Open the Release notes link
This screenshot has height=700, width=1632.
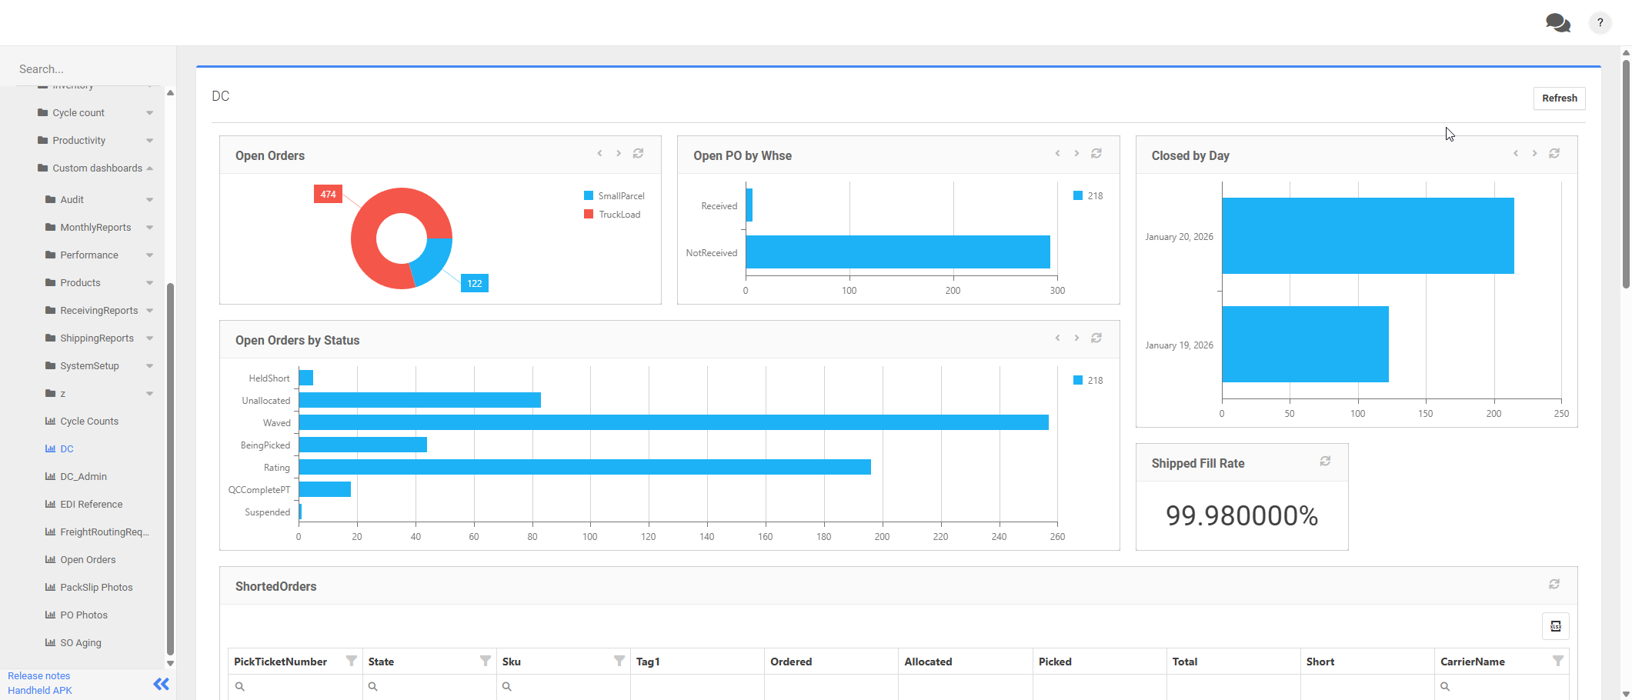pos(38,675)
